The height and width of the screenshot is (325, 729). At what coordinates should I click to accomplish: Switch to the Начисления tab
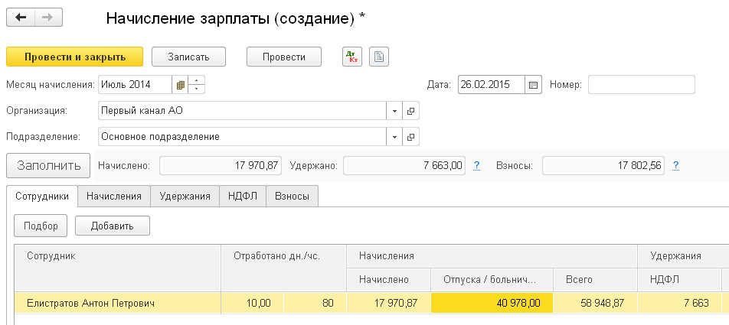pos(114,197)
